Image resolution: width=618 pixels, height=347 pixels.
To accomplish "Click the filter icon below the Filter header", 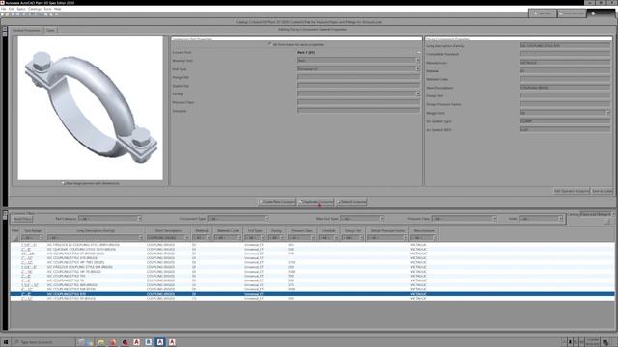I will (x=15, y=238).
